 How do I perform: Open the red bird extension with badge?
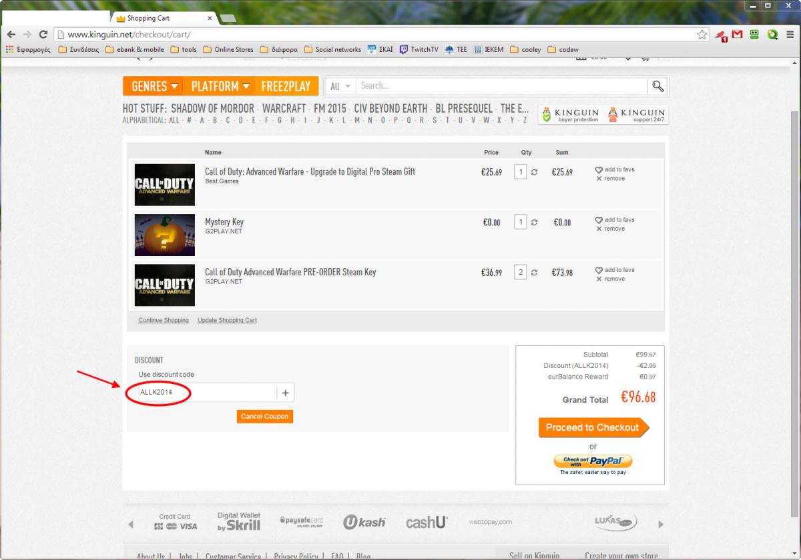722,35
